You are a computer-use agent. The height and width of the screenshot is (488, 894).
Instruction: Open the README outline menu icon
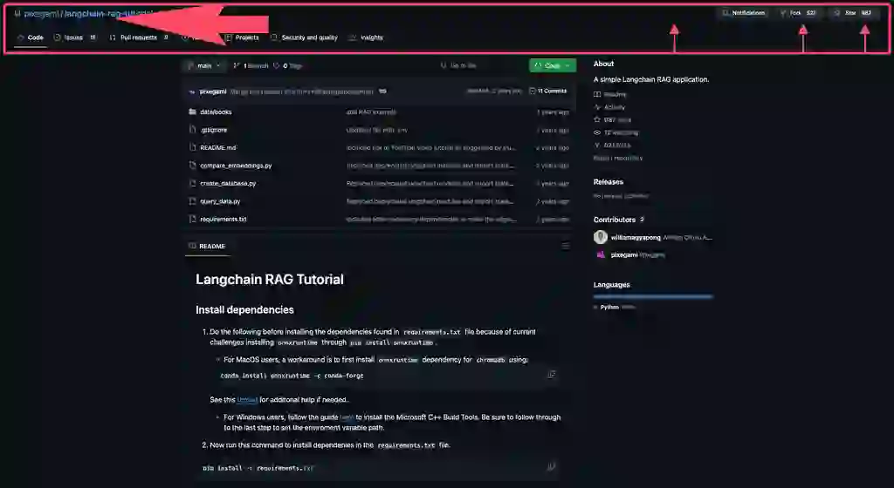coord(565,247)
